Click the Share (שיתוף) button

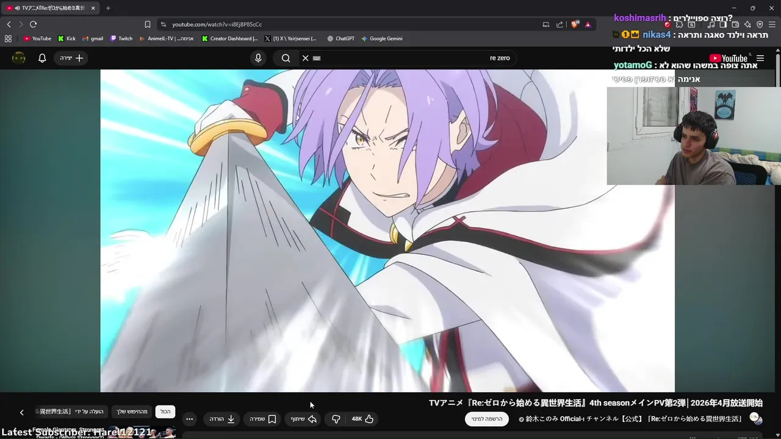(x=304, y=419)
